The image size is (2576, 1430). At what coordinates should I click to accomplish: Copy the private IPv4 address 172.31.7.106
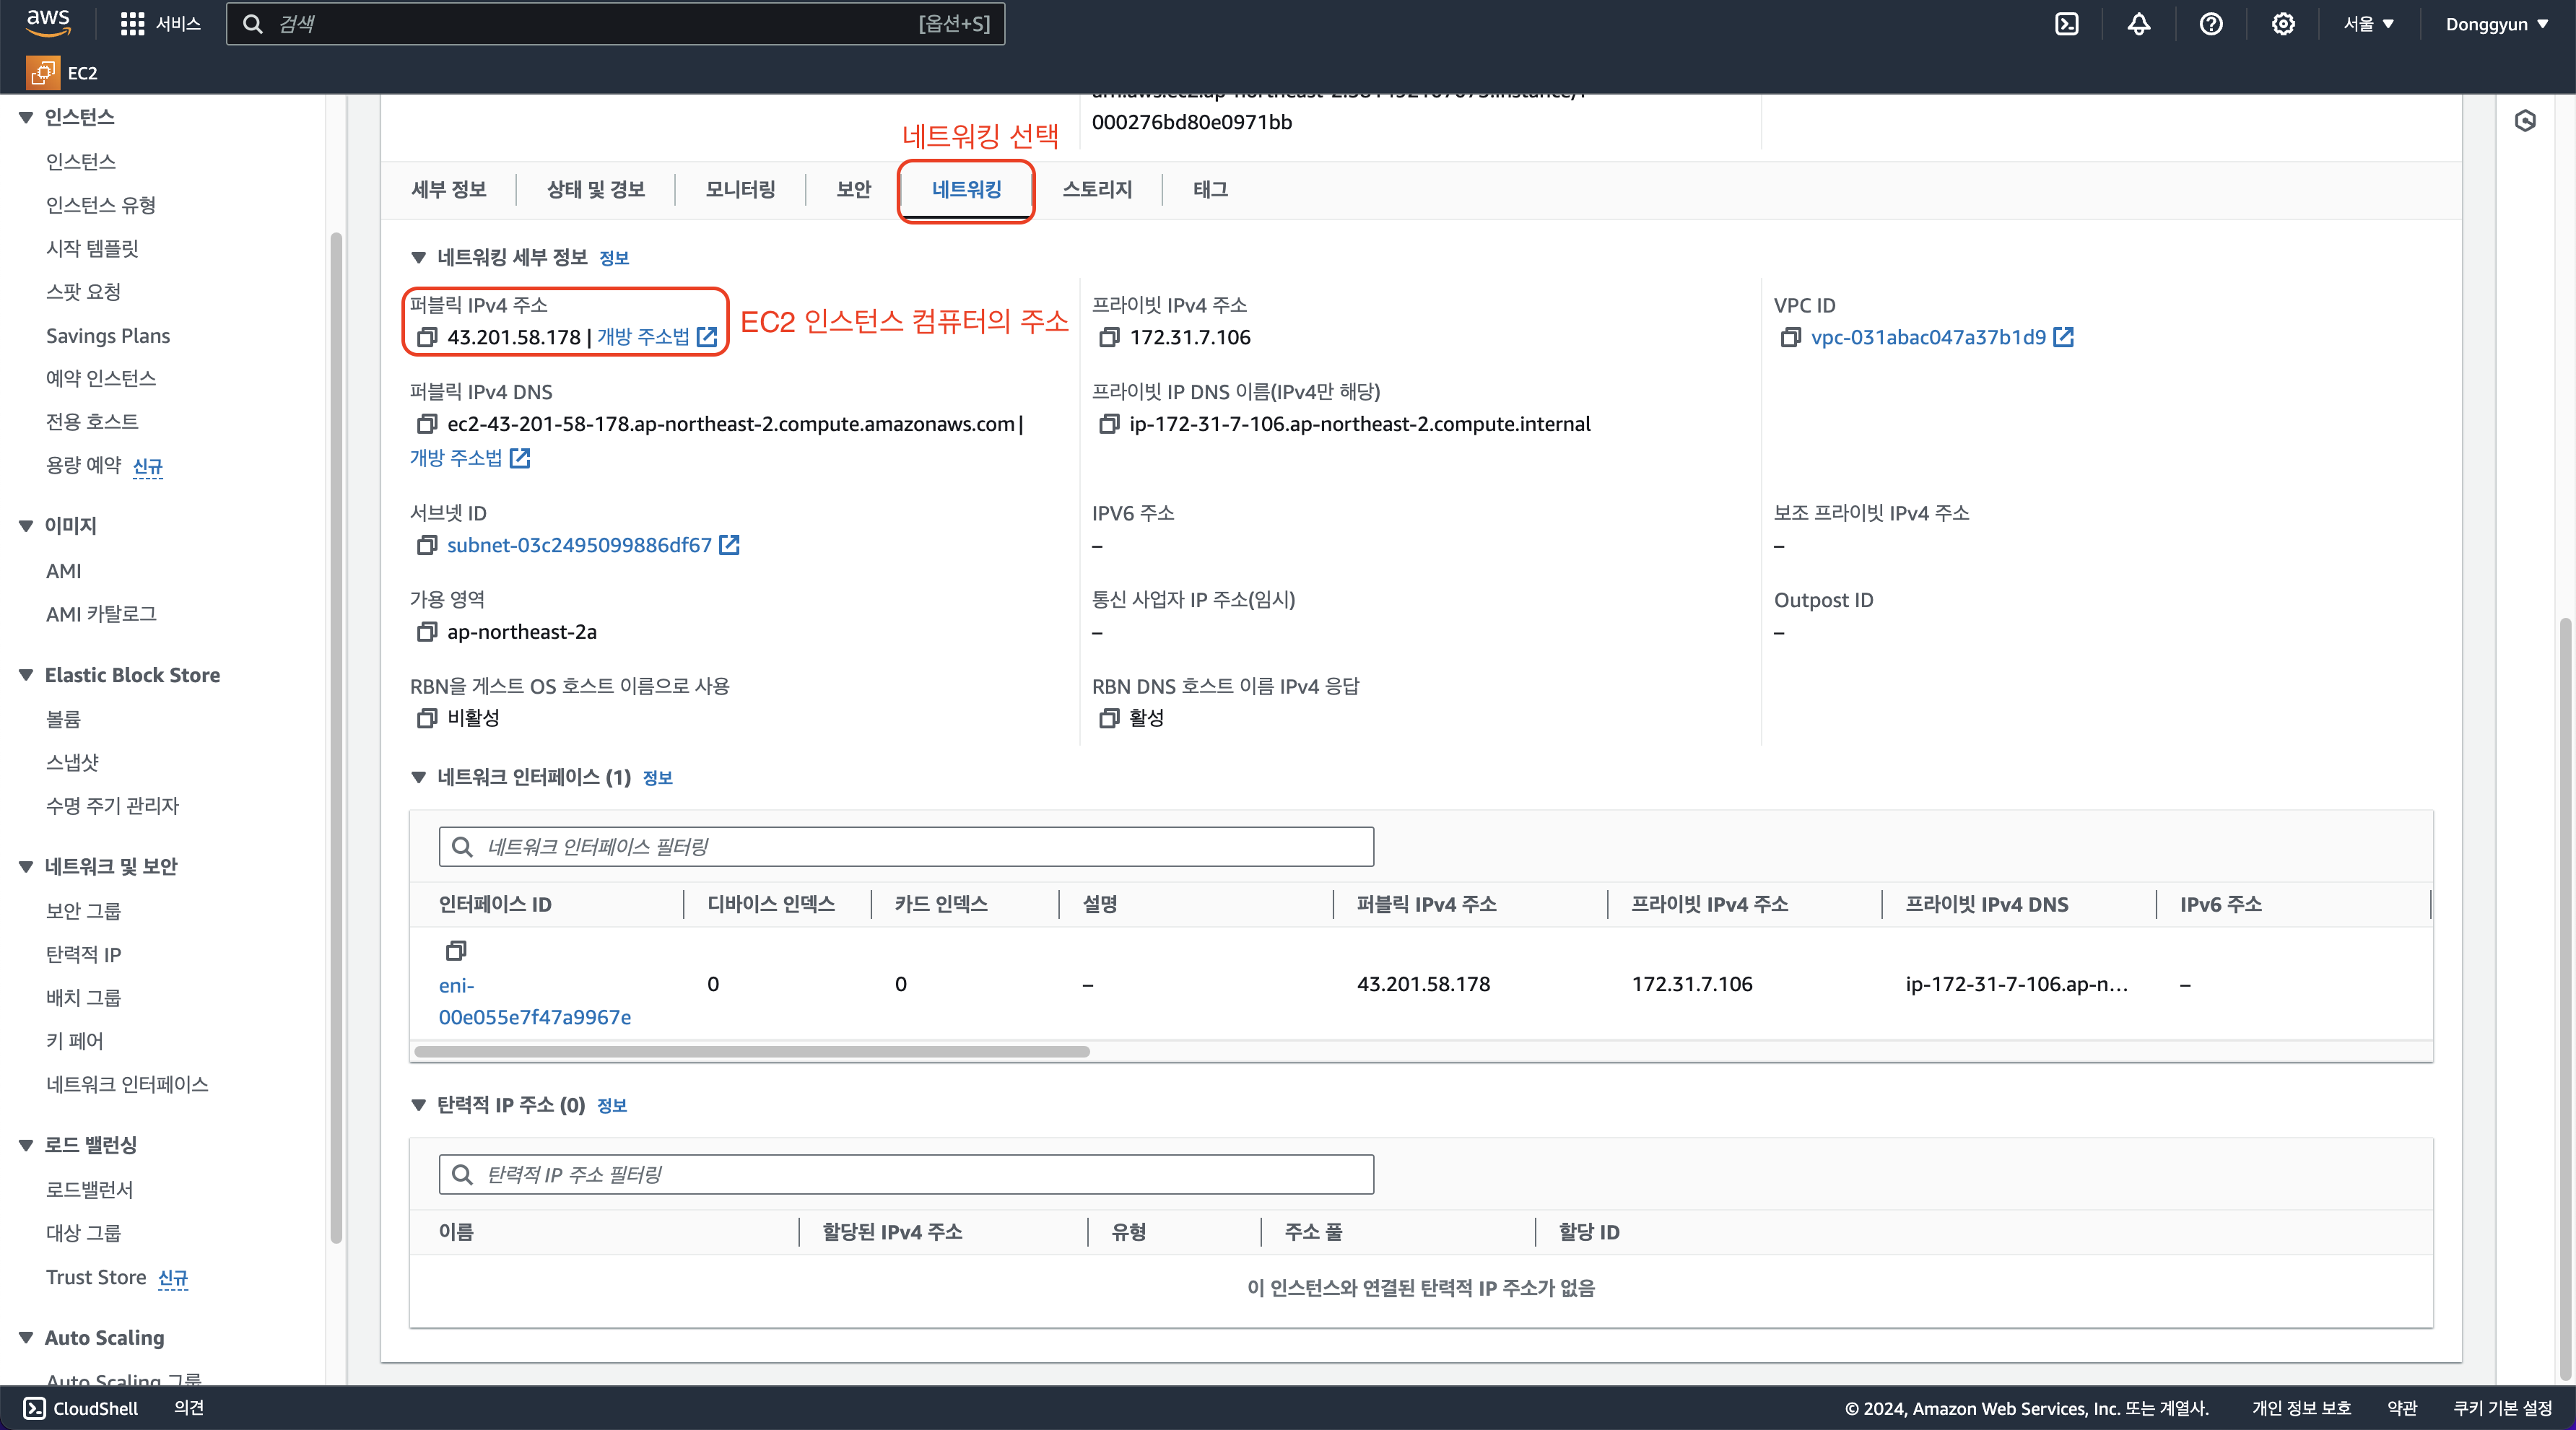click(x=1108, y=337)
